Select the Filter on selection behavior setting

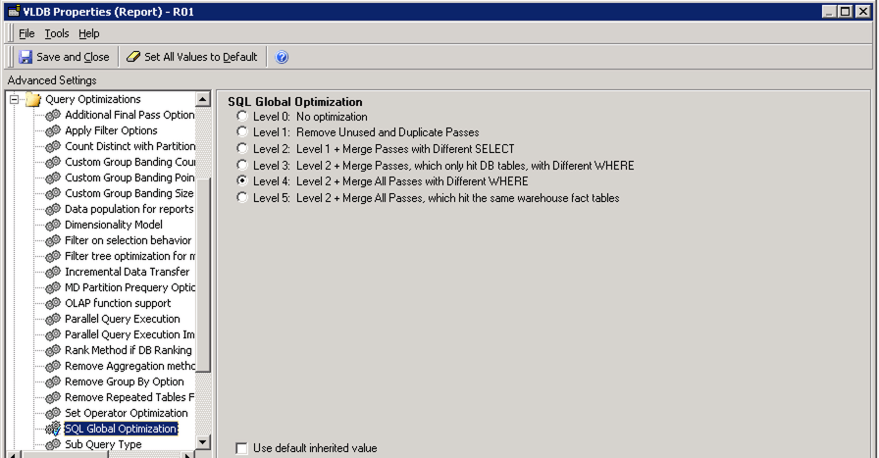coord(129,240)
